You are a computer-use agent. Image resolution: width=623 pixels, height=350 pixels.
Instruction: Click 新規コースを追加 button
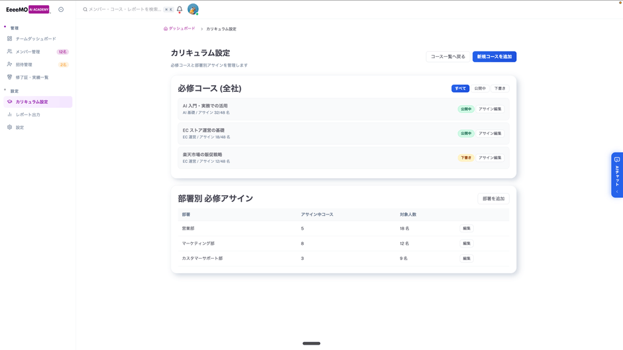click(494, 57)
